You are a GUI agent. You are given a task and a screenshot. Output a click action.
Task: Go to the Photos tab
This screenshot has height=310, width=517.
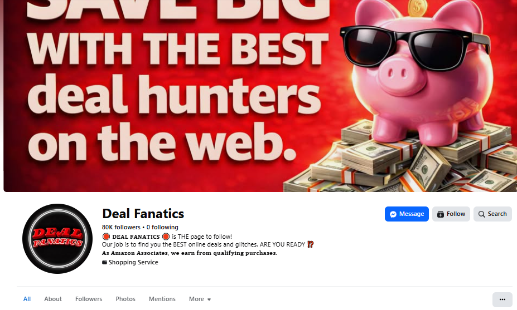click(125, 299)
